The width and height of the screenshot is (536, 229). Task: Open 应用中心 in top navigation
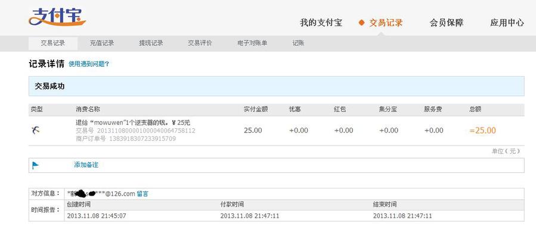507,23
